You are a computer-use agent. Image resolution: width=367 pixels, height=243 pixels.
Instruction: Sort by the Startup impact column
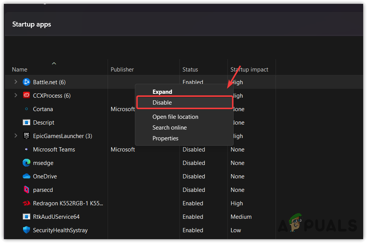249,69
